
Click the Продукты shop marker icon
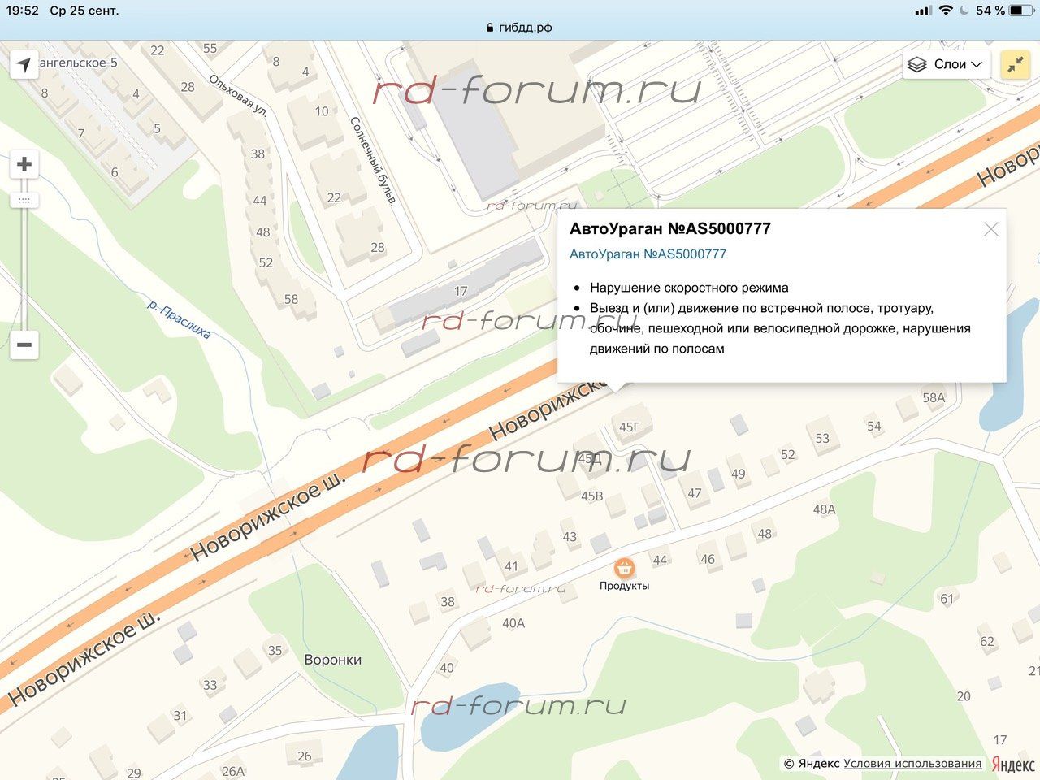point(624,568)
